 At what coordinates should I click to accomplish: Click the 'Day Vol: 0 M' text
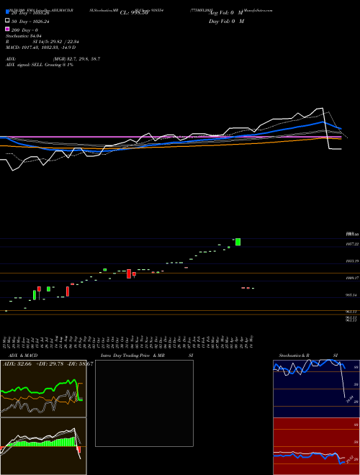[x=227, y=22]
